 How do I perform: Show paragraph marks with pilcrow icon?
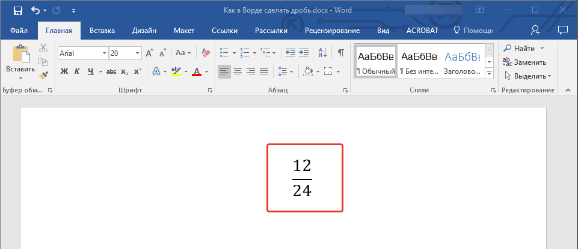340,53
